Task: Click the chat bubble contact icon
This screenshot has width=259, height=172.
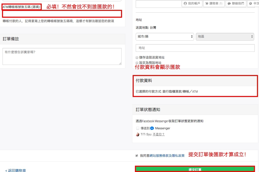Action: (229, 4)
